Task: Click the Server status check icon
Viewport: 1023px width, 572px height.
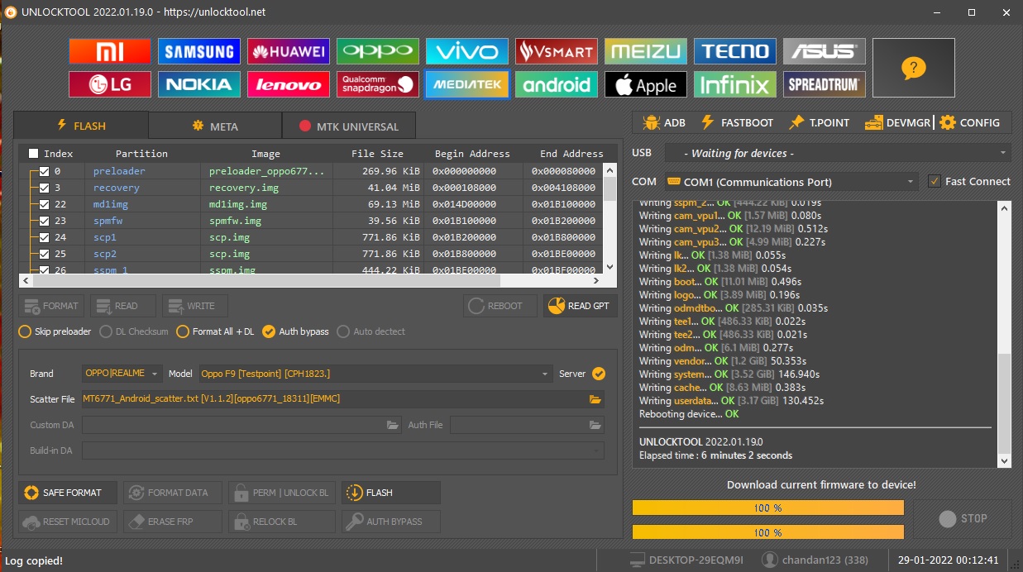Action: click(x=599, y=374)
